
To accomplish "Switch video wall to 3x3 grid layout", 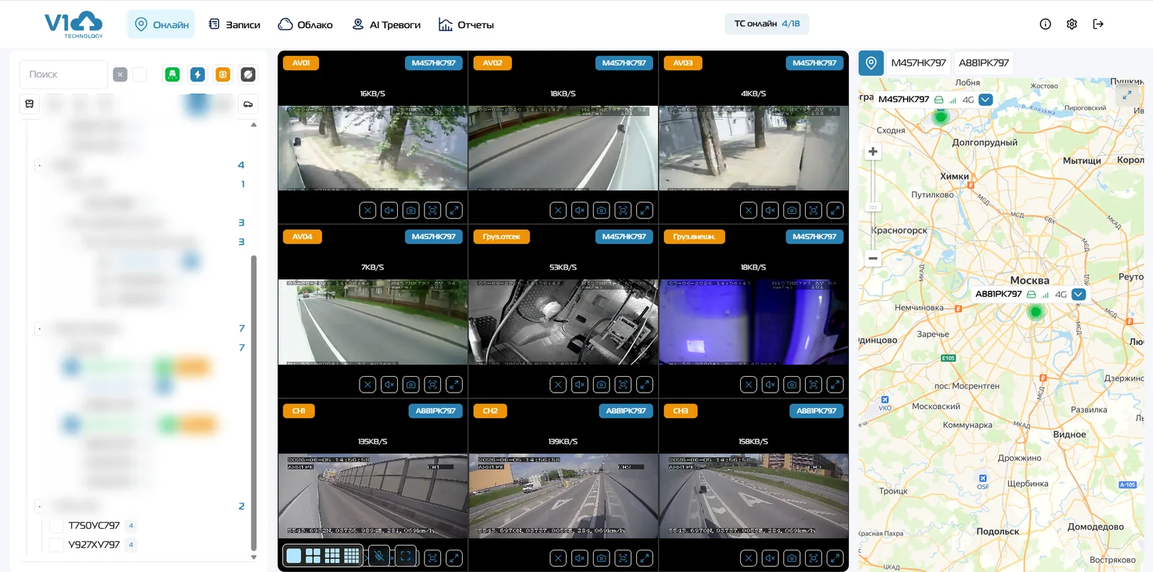I will (332, 555).
